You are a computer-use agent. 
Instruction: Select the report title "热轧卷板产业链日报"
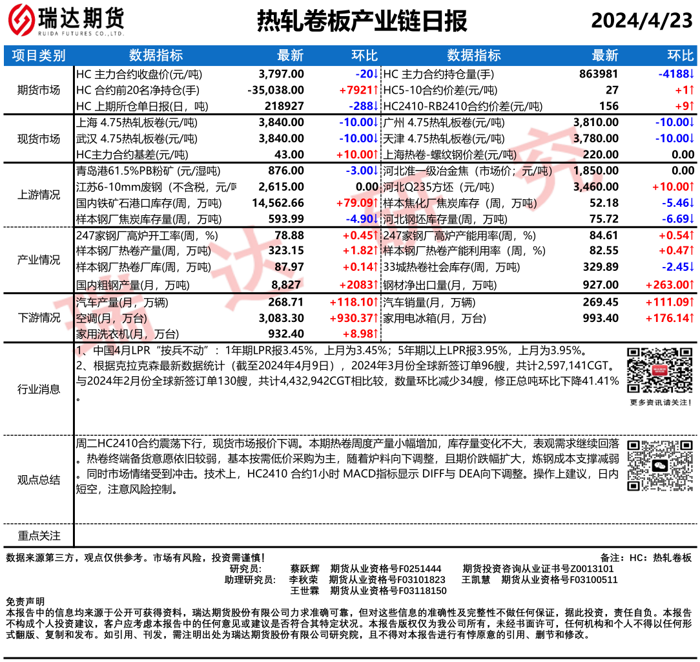point(362,21)
